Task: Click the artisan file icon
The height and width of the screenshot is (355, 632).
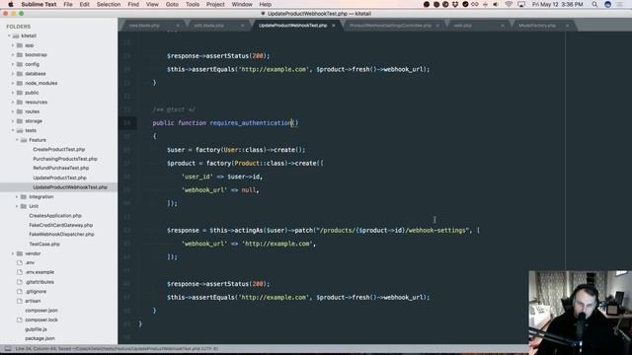Action: [x=20, y=301]
